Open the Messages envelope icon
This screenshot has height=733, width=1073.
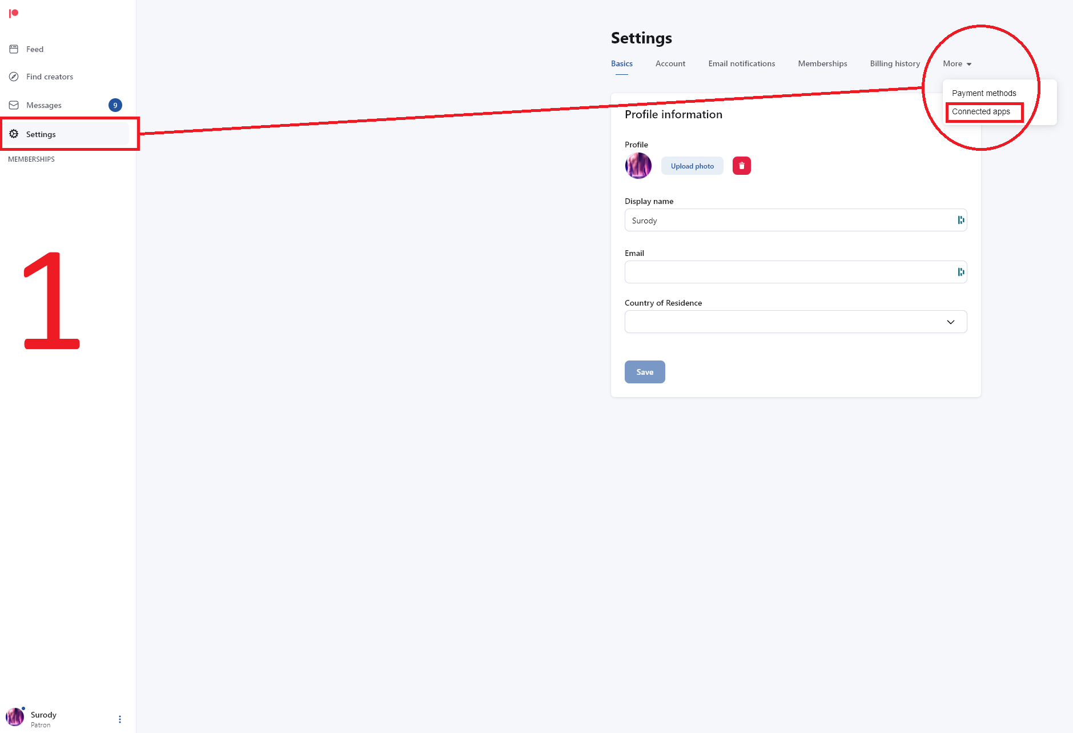[14, 105]
